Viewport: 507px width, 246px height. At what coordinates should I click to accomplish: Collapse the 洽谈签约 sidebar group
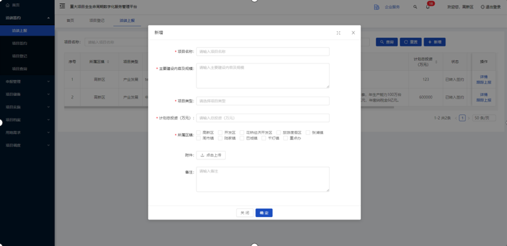pos(27,18)
